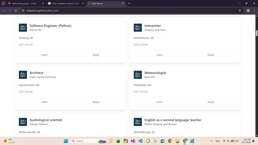Click the Ramireztown, AE location
Screen dimensions: 258x145
pyautogui.click(x=144, y=38)
